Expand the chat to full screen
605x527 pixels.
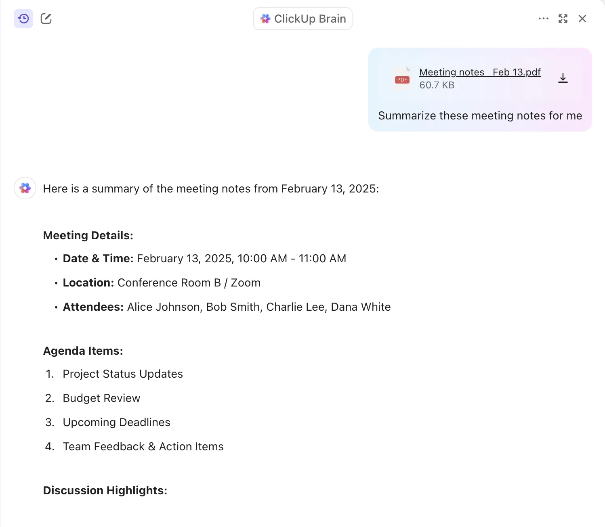tap(563, 19)
